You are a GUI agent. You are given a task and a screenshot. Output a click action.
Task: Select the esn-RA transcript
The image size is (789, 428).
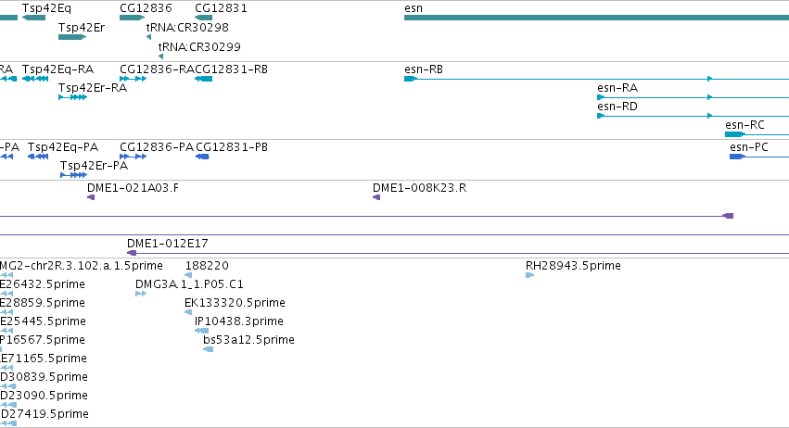point(693,97)
